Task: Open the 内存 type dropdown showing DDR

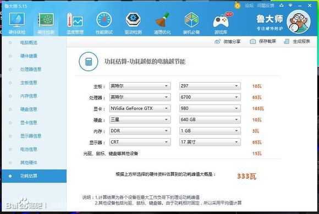Action: (x=140, y=131)
